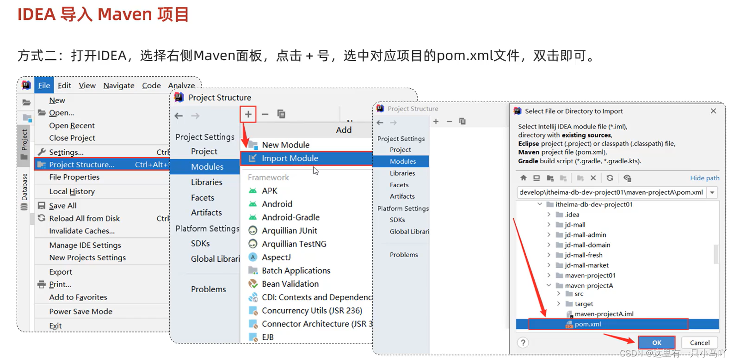Click the reload icon beside Reload All from Disk
The width and height of the screenshot is (734, 362).
[x=42, y=218]
